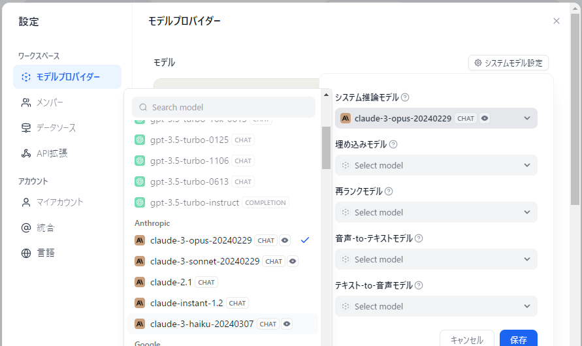This screenshot has height=346, width=582.
Task: Choose gpt-3.5-turbo-0125 from the list
Action: [x=222, y=140]
